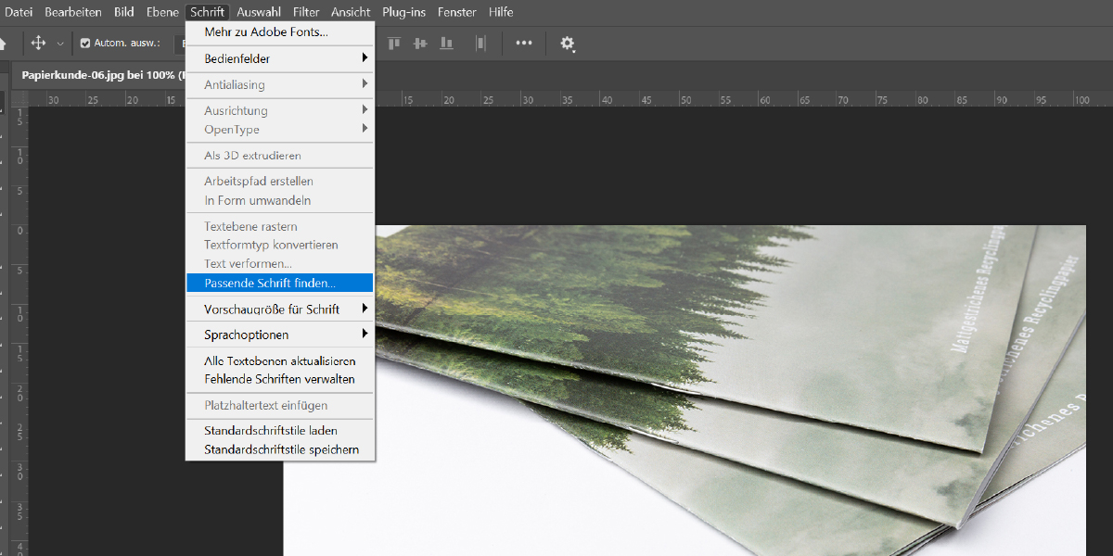The width and height of the screenshot is (1113, 556).
Task: Open the Filter menu
Action: [x=306, y=12]
